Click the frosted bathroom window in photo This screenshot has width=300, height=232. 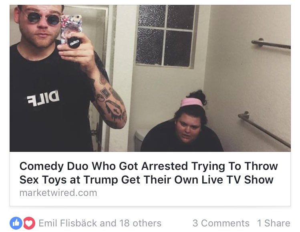[x=165, y=36]
